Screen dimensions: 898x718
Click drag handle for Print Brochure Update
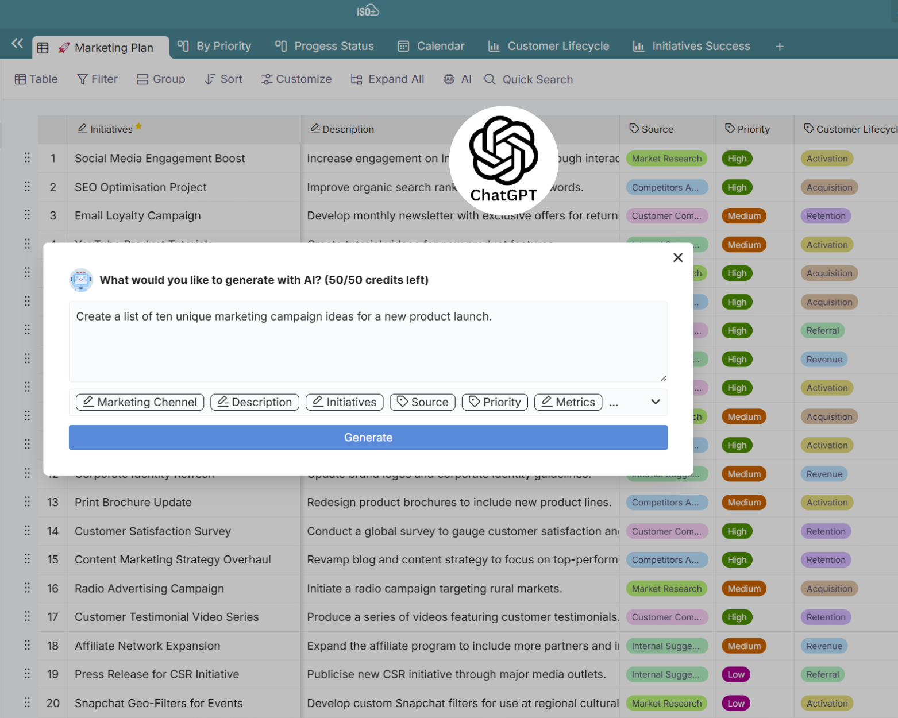(27, 502)
